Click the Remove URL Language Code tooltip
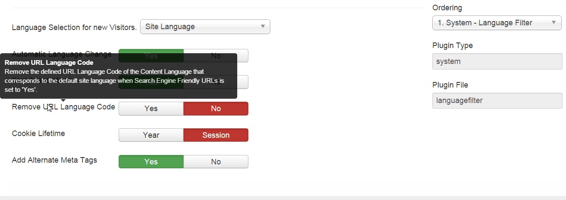 click(119, 76)
